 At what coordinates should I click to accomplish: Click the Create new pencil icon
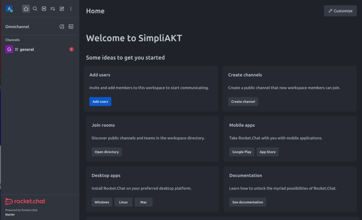tap(62, 9)
